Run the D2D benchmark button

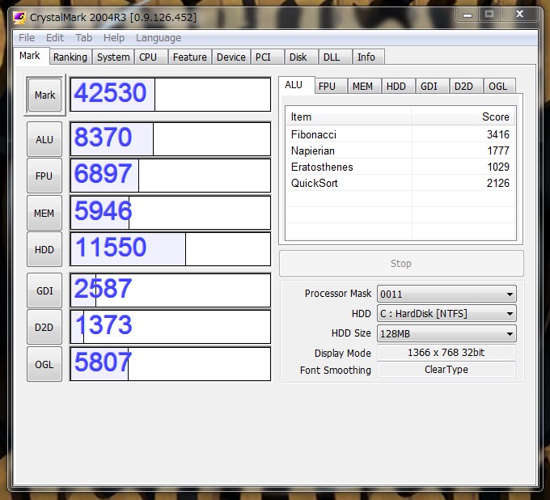[44, 327]
